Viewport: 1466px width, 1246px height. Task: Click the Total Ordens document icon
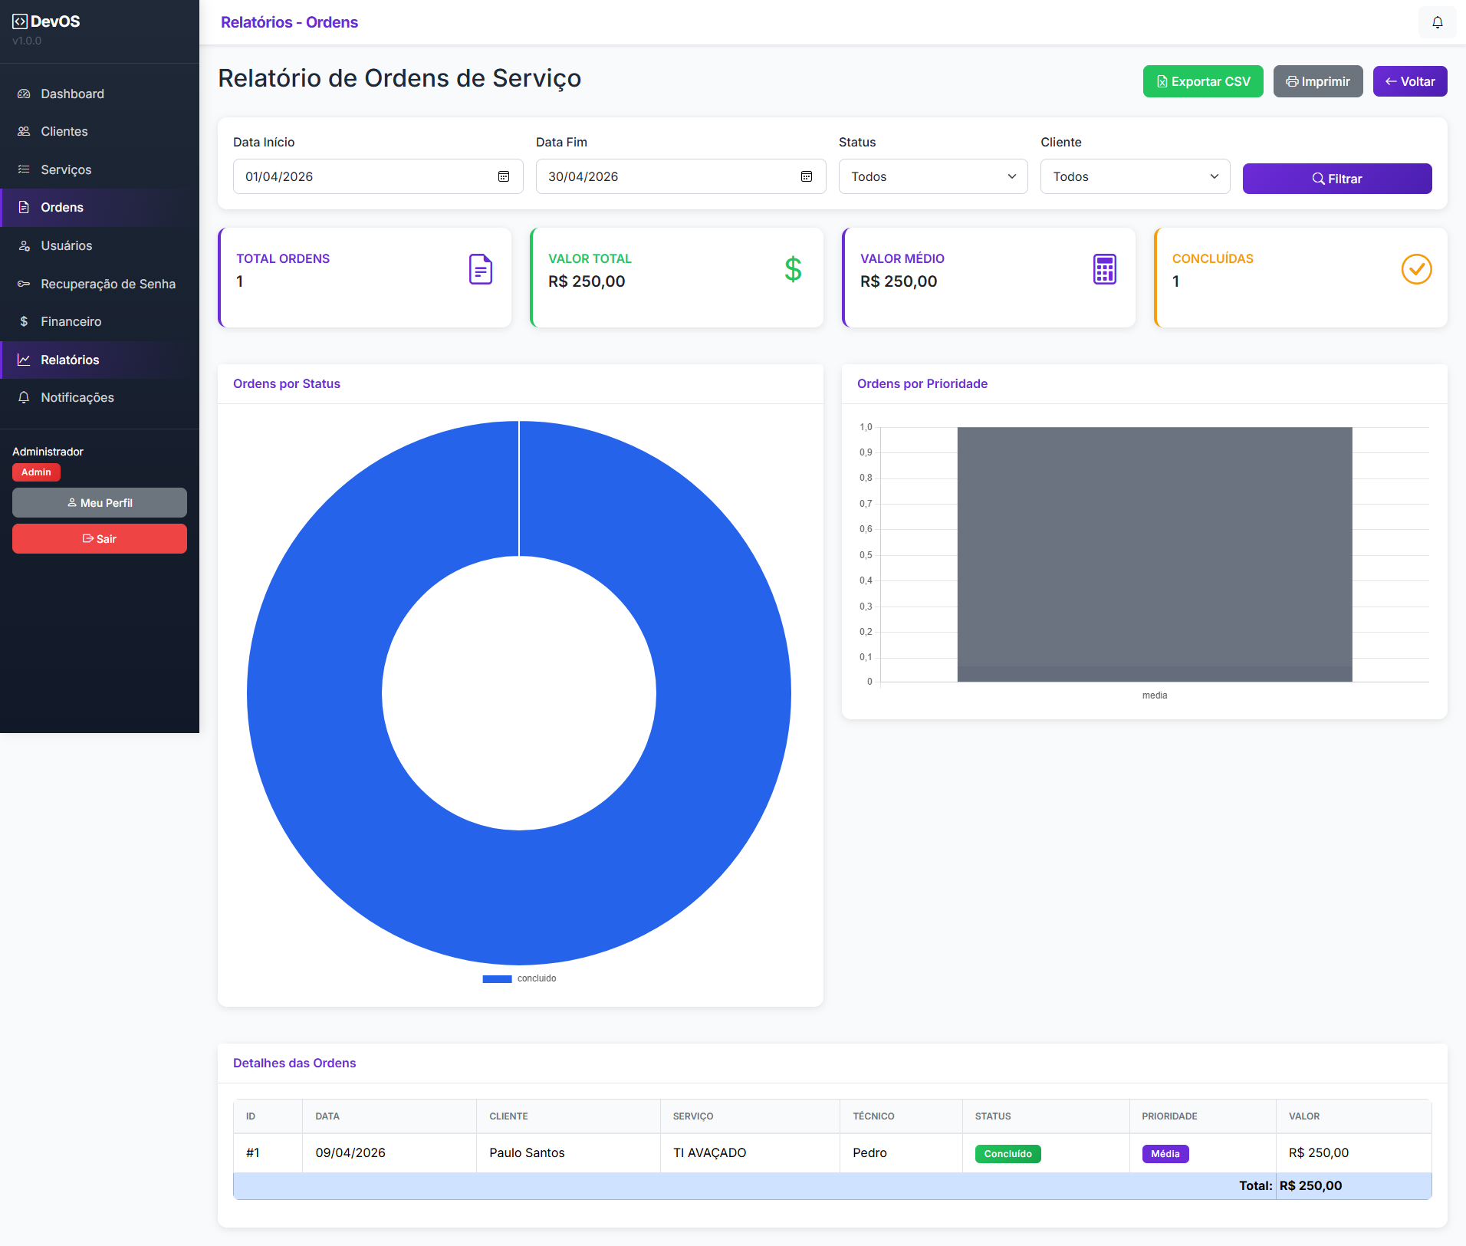click(480, 269)
